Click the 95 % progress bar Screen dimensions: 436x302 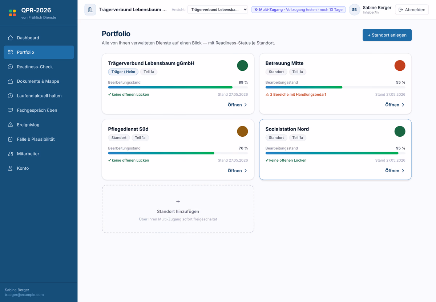click(x=335, y=153)
